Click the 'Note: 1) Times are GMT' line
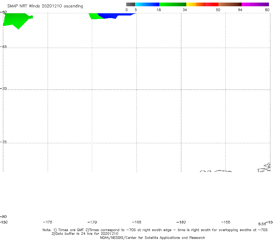Screen dimensions: 273x240 pos(155,230)
